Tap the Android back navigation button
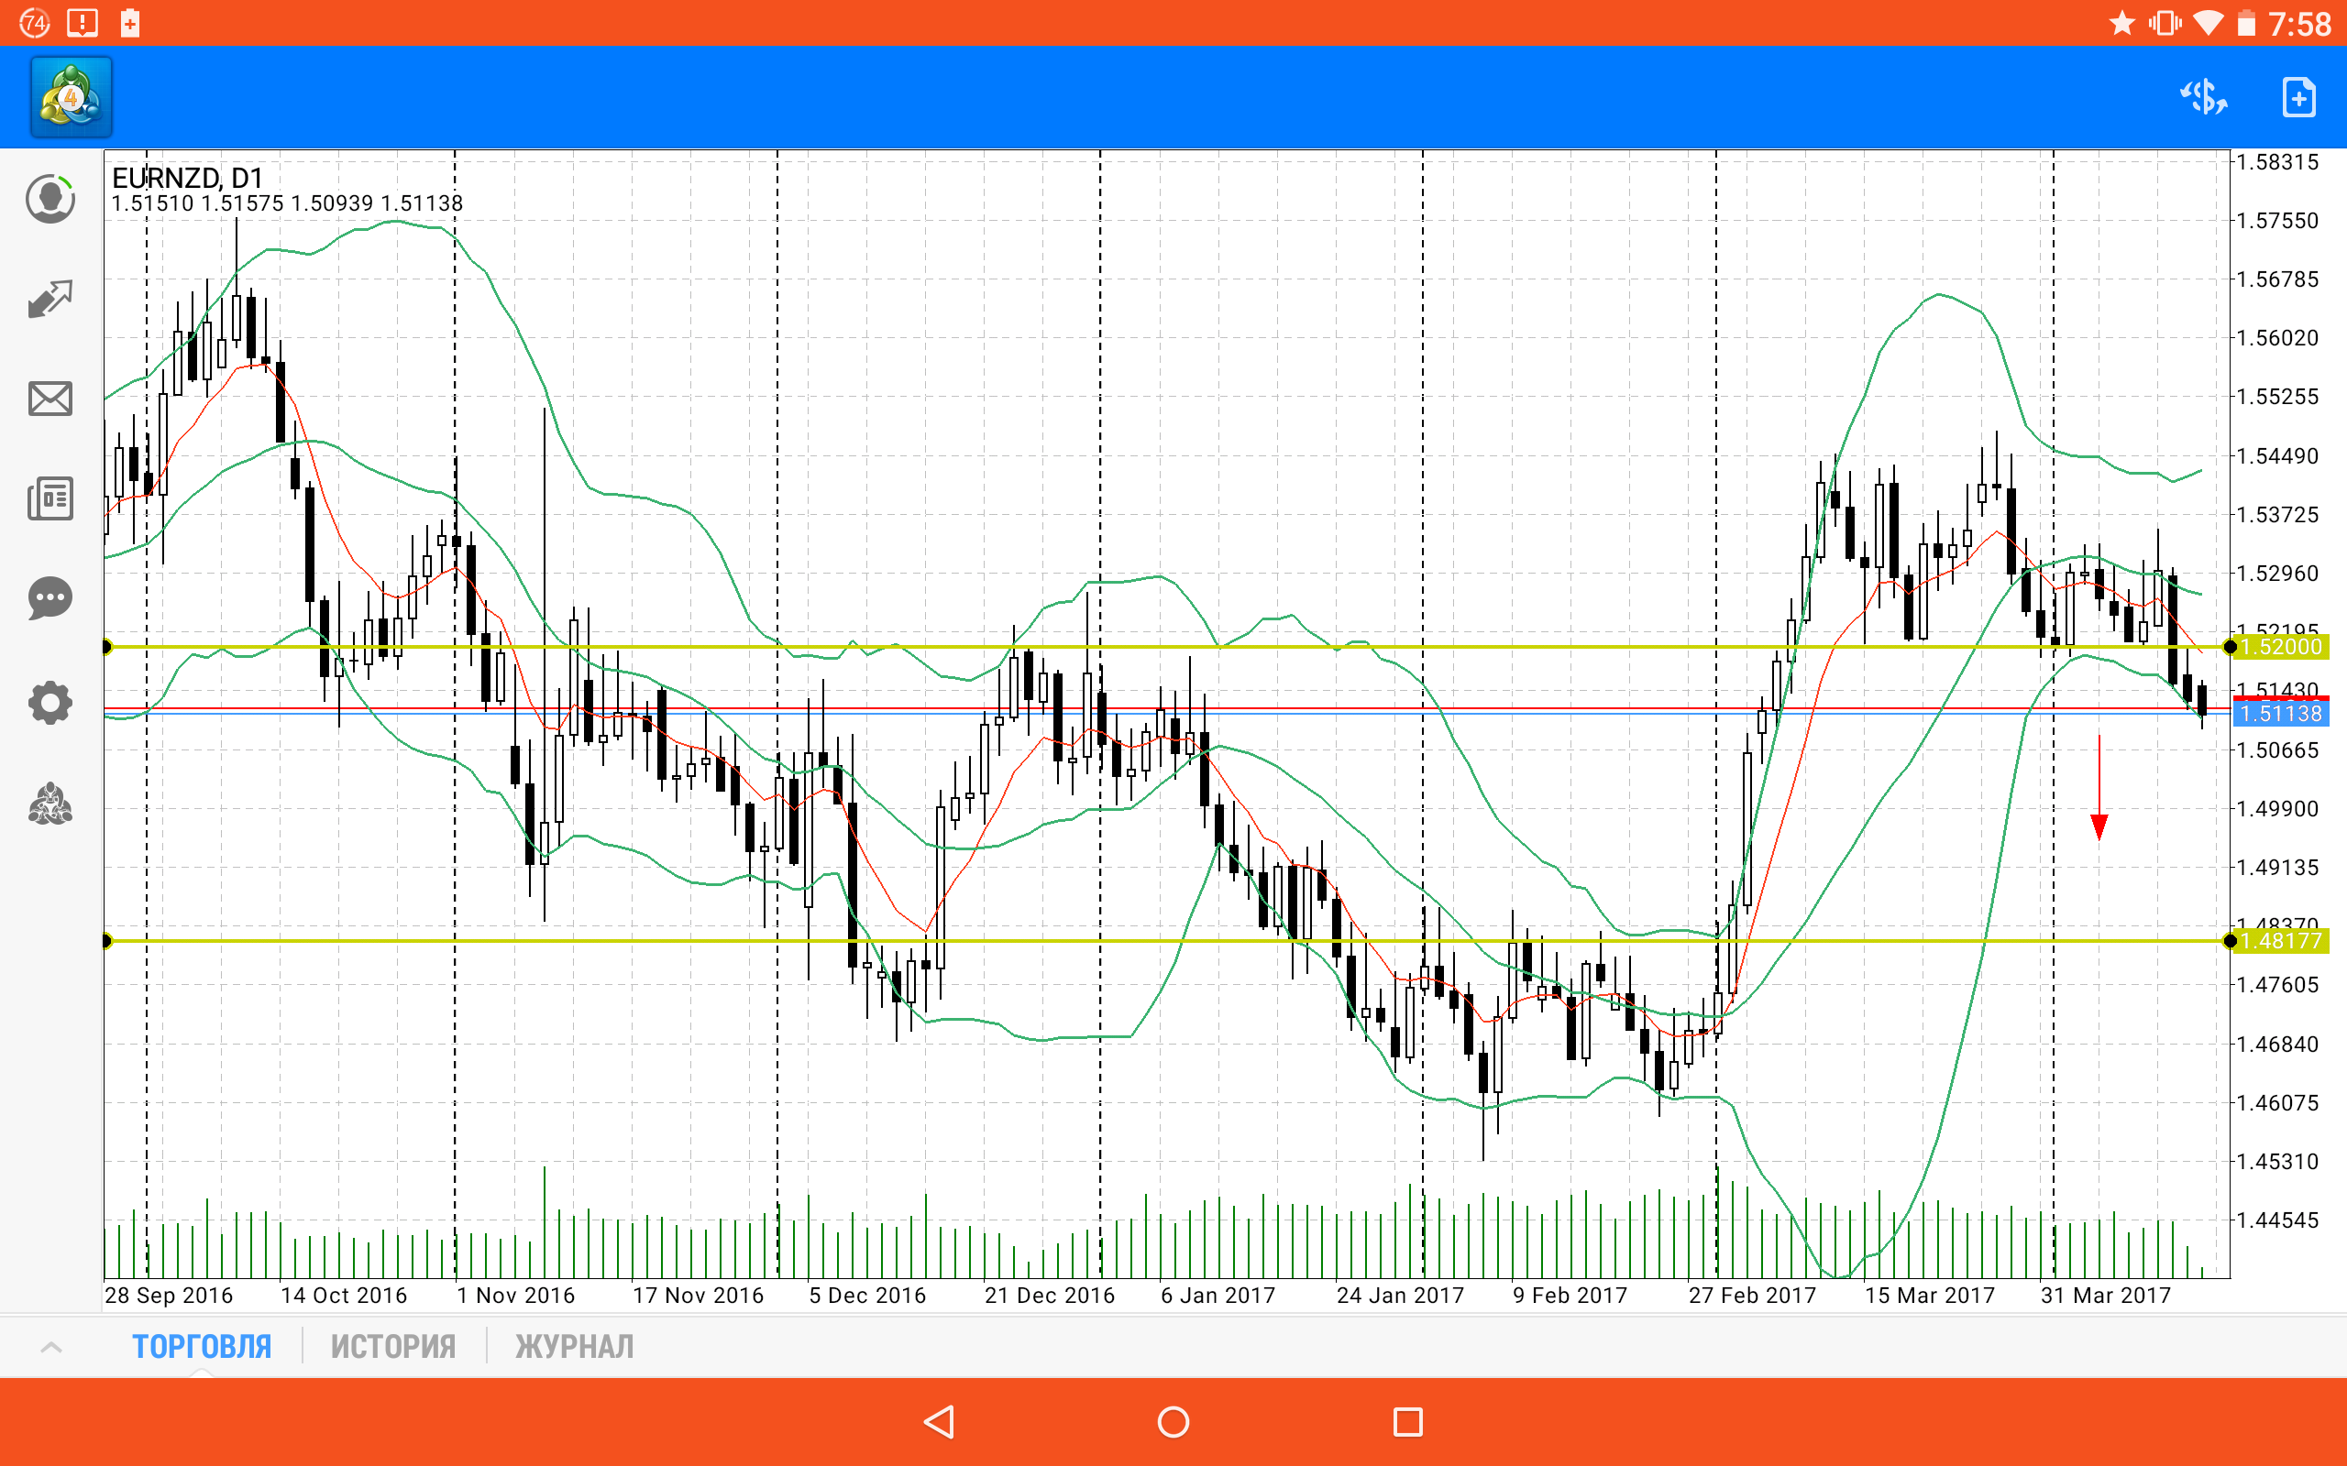This screenshot has width=2347, height=1466. [x=939, y=1422]
